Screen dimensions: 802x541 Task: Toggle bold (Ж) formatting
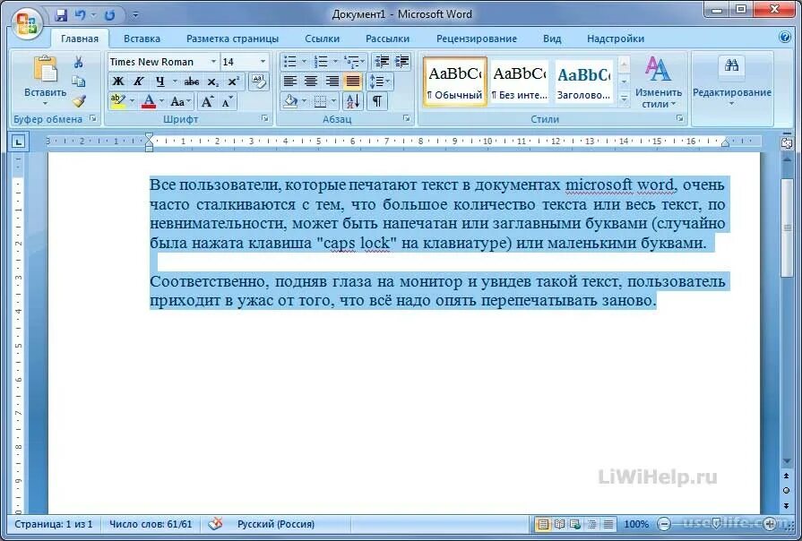click(118, 82)
